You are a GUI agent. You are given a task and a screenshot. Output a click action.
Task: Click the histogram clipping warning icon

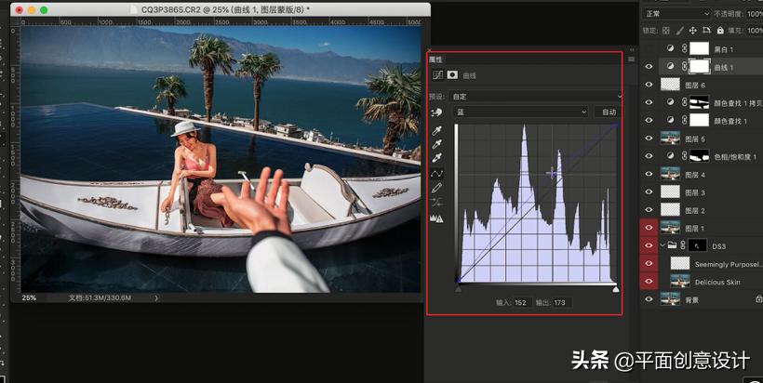[x=436, y=218]
